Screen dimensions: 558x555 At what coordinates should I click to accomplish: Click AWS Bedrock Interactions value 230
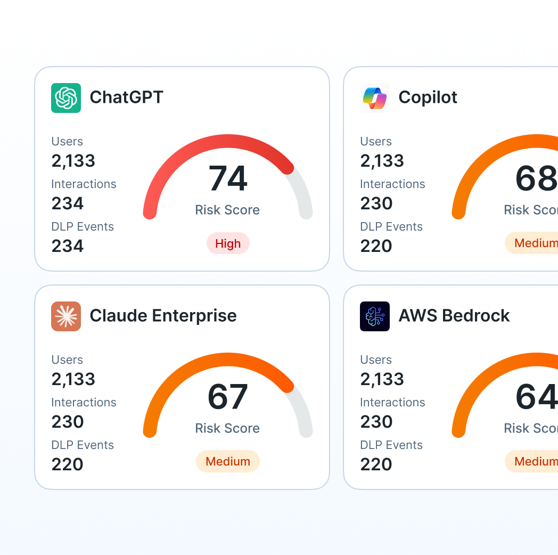coord(376,422)
